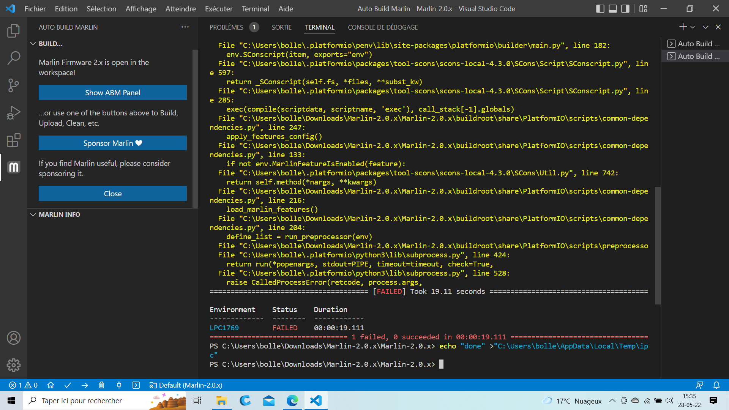Open the Explorer view in activity bar
The image size is (729, 410).
(x=13, y=31)
